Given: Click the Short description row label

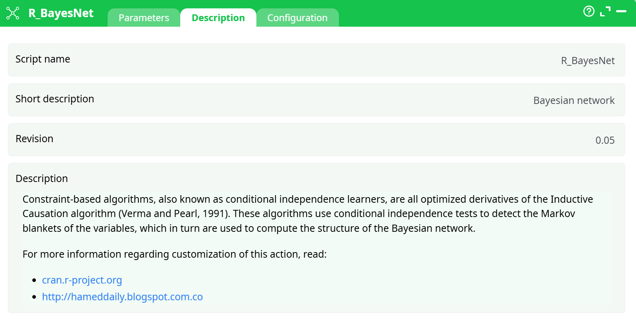Looking at the screenshot, I should point(55,99).
